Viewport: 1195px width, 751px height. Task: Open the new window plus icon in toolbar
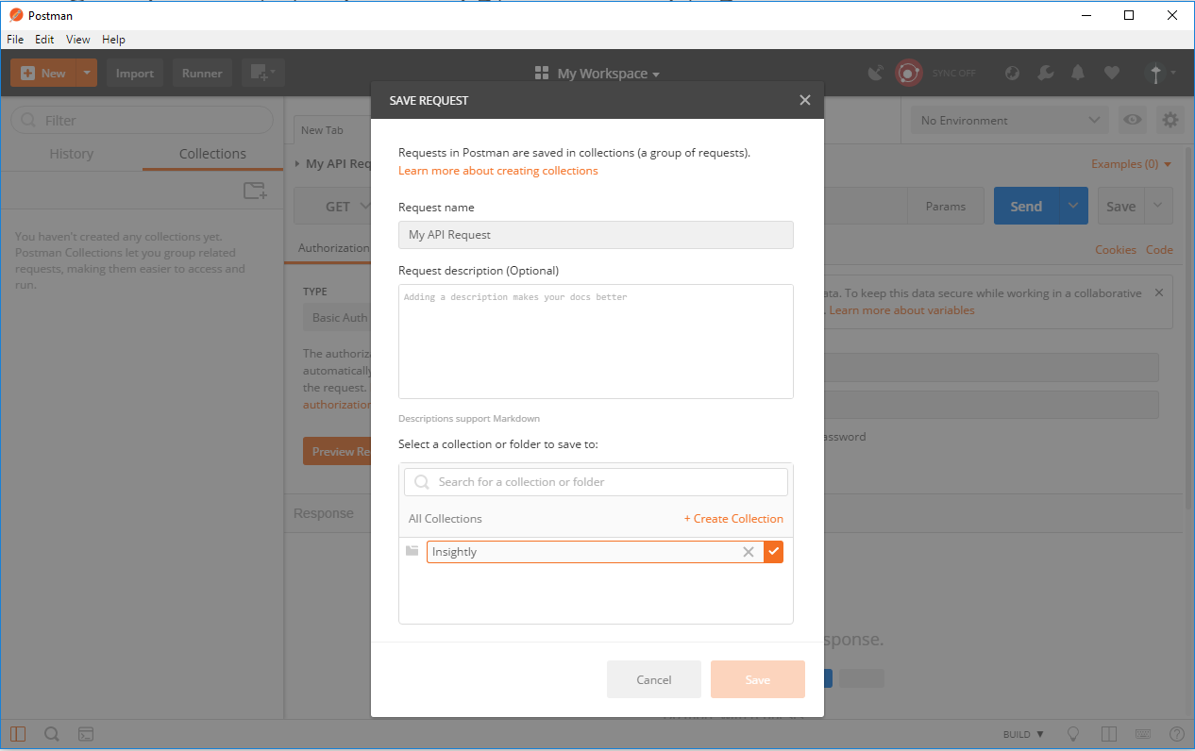[262, 73]
